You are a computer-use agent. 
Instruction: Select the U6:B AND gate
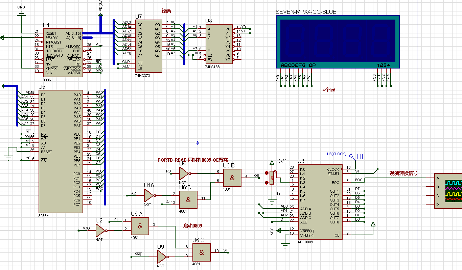232,178
